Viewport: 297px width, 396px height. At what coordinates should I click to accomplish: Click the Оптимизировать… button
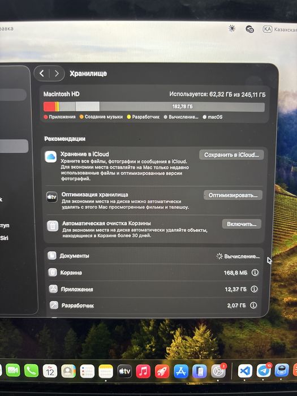(233, 195)
